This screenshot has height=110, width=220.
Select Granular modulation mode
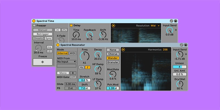pyautogui.click(x=113, y=62)
